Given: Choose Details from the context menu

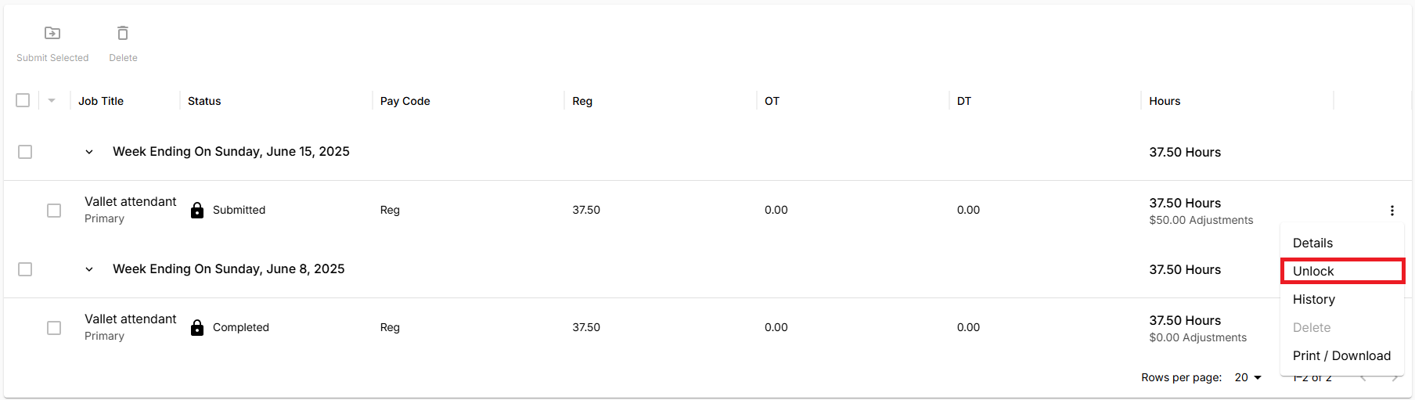Looking at the screenshot, I should pyautogui.click(x=1342, y=243).
